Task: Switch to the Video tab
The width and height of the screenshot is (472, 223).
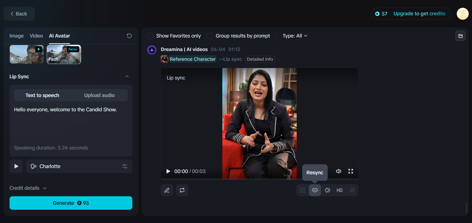Action: [x=36, y=36]
